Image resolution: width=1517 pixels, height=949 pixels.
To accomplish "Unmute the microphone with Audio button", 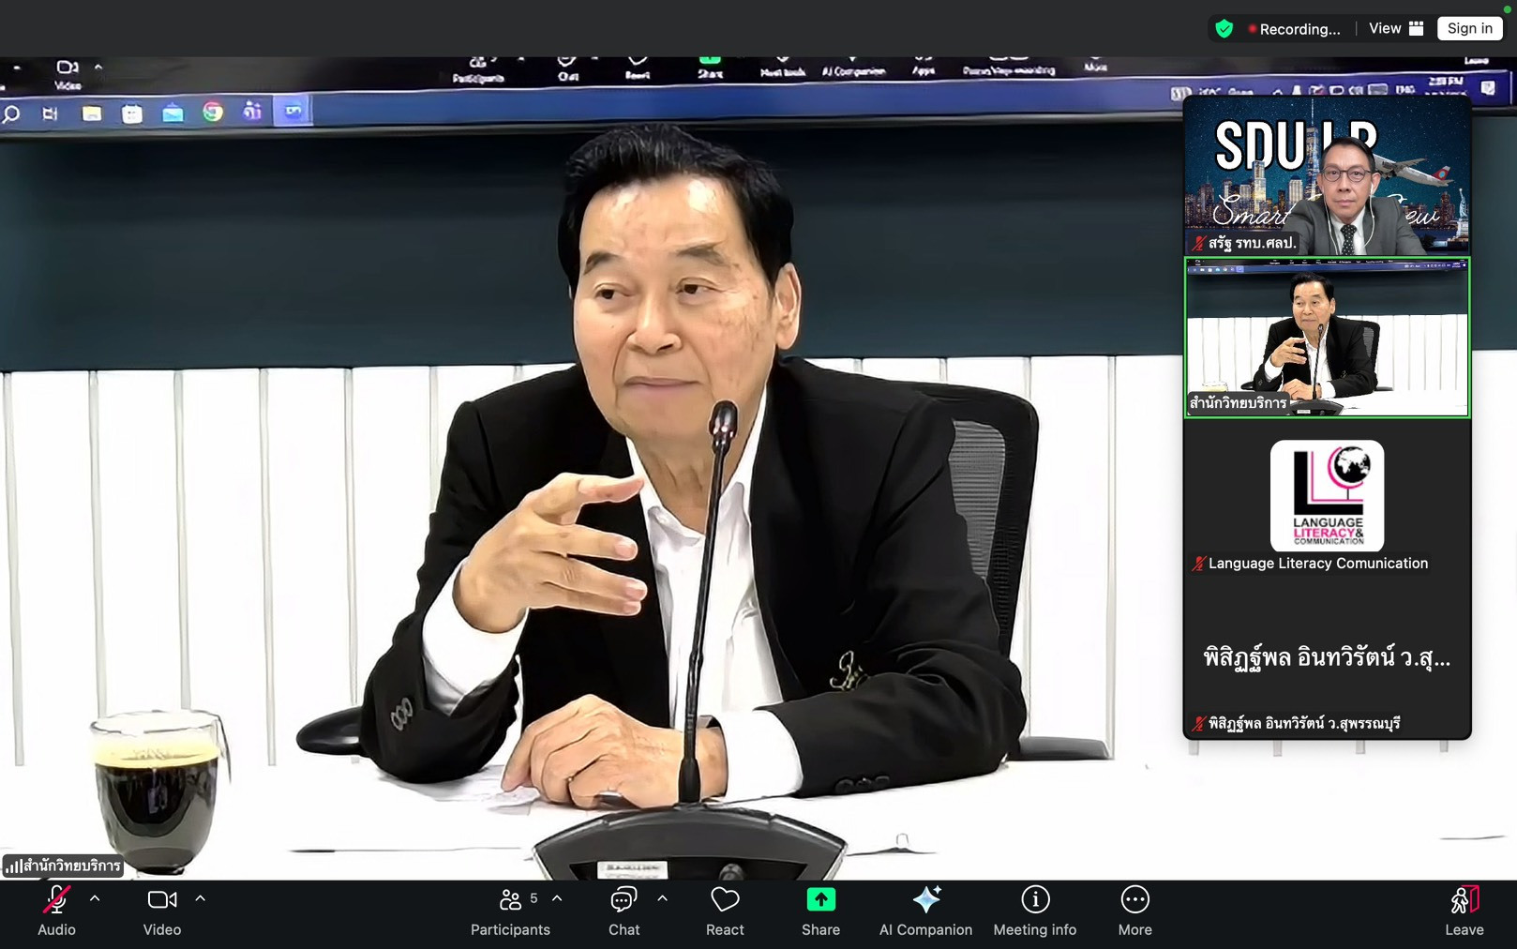I will pos(56,911).
